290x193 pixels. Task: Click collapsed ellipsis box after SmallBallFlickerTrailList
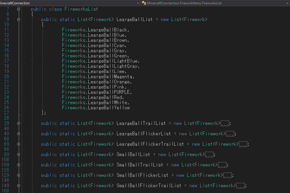coord(240,185)
